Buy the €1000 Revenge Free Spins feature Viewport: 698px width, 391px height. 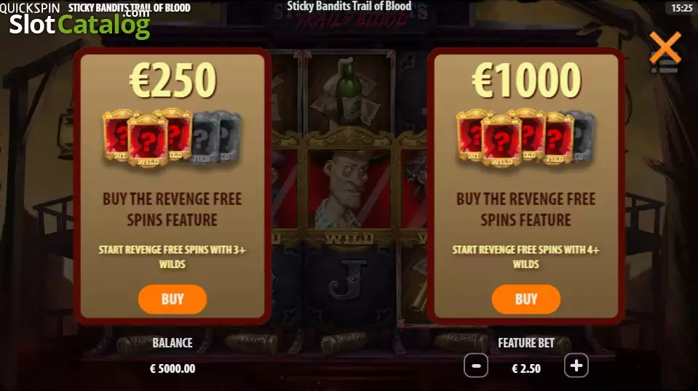point(526,299)
